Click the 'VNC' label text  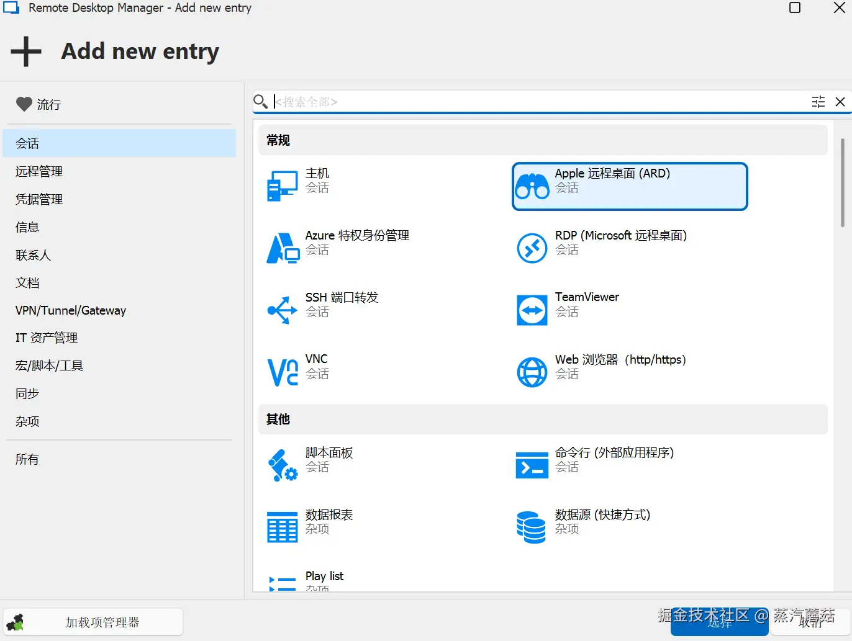click(316, 359)
